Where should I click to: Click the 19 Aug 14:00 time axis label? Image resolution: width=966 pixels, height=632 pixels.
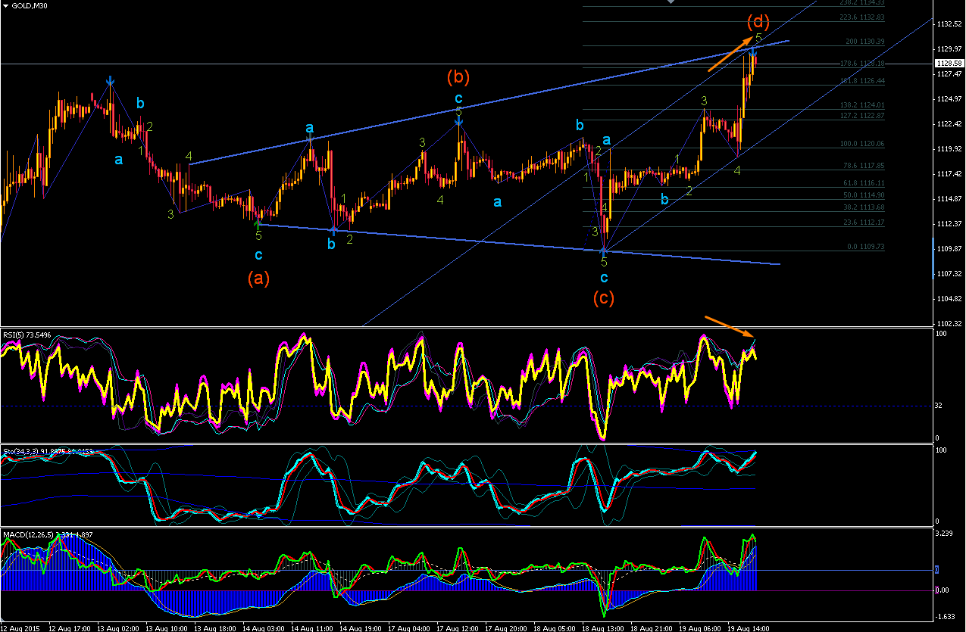coord(749,627)
